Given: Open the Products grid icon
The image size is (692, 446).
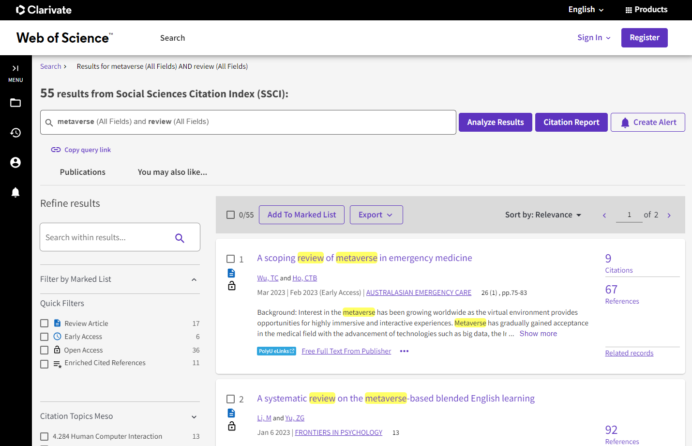Looking at the screenshot, I should coord(629,10).
